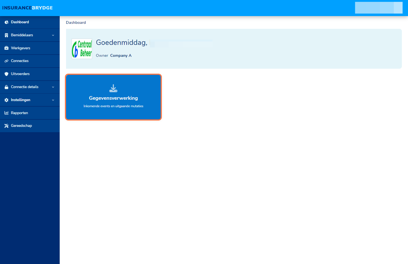This screenshot has height=264, width=408.
Task: Click the download icon on Gegevensverwerking card
Action: point(113,88)
